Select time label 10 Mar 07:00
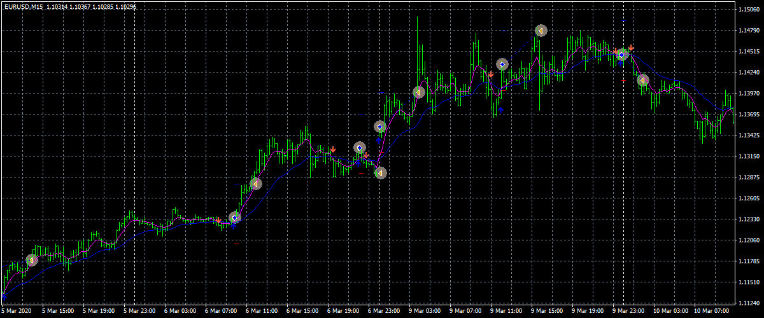Image resolution: width=764 pixels, height=318 pixels. [712, 312]
